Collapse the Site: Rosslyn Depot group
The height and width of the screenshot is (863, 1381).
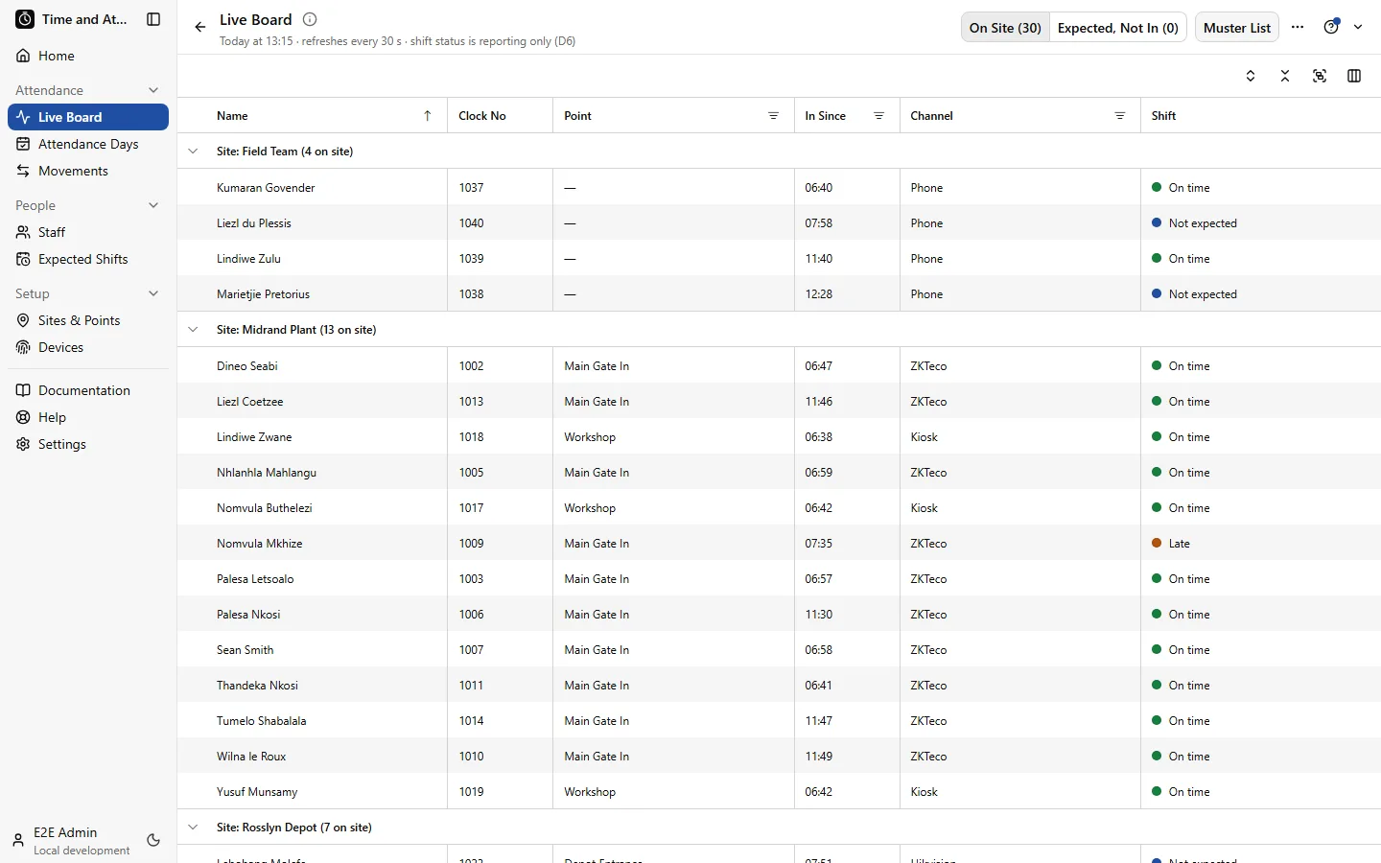(193, 828)
